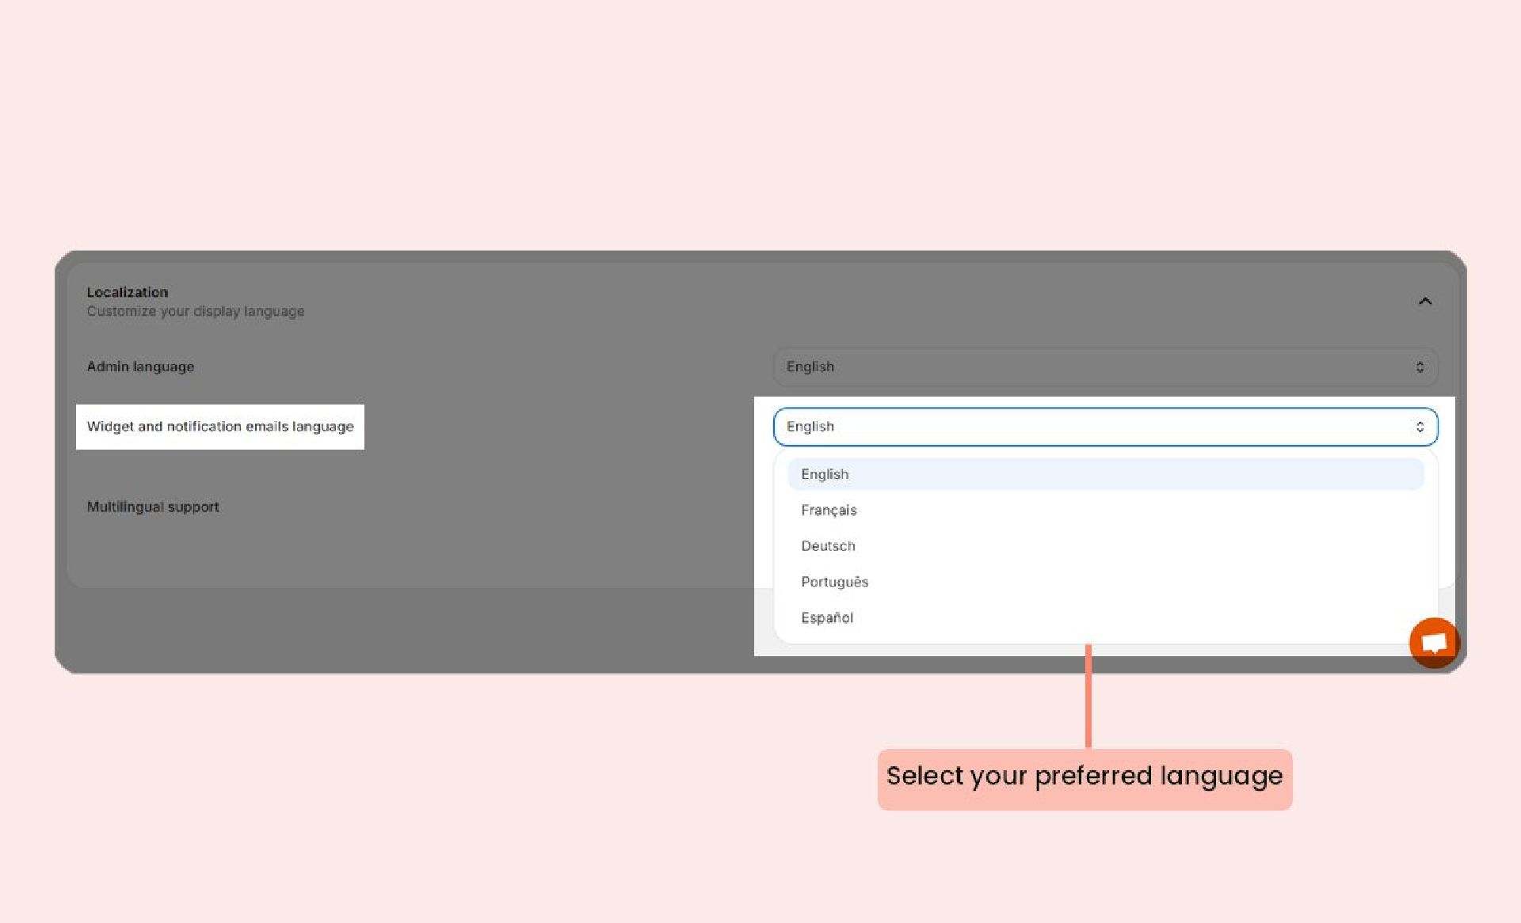Collapse the Localization section chevron
This screenshot has width=1521, height=923.
tap(1424, 302)
